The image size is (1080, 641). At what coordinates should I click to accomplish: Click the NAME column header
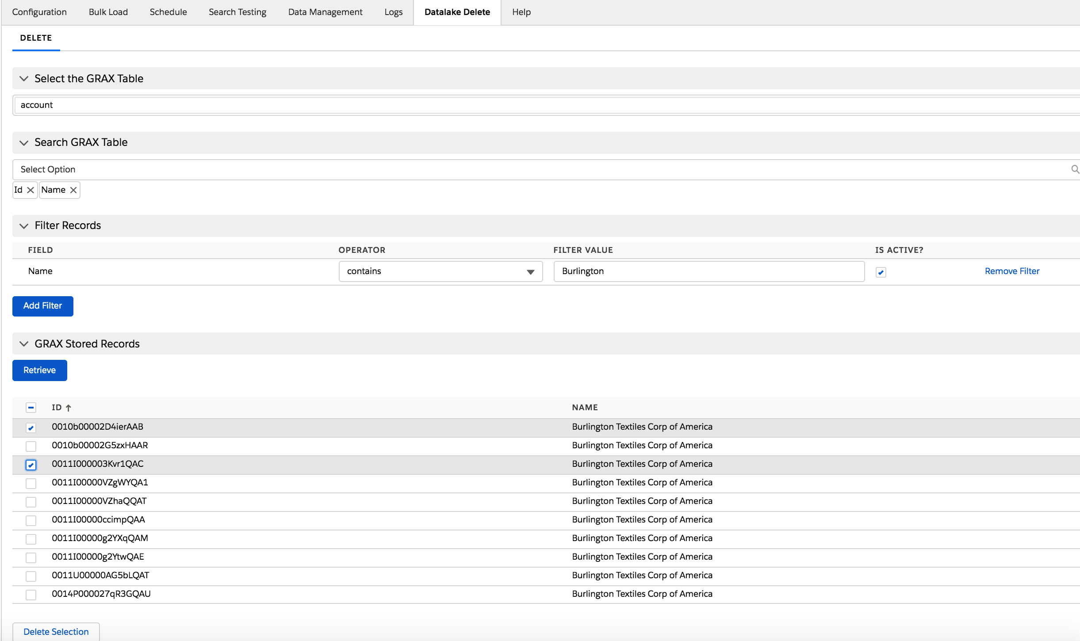(585, 408)
